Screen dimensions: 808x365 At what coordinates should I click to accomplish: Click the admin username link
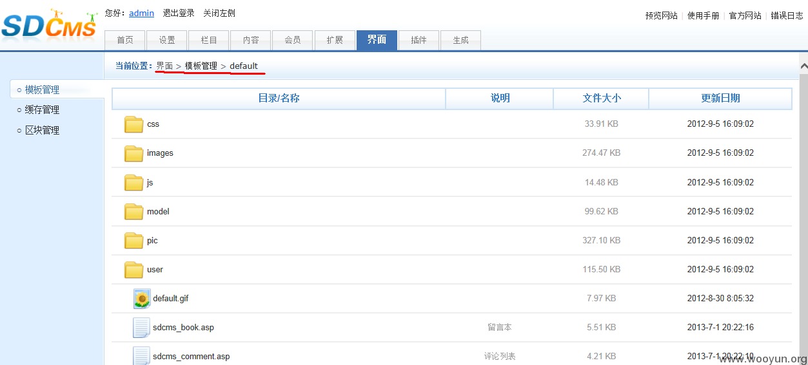pyautogui.click(x=141, y=13)
